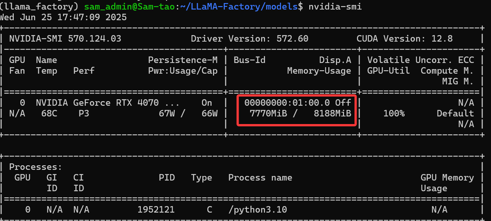Click the "8188MiB" total memory value
Screen dimensions: 491x221
[333, 113]
